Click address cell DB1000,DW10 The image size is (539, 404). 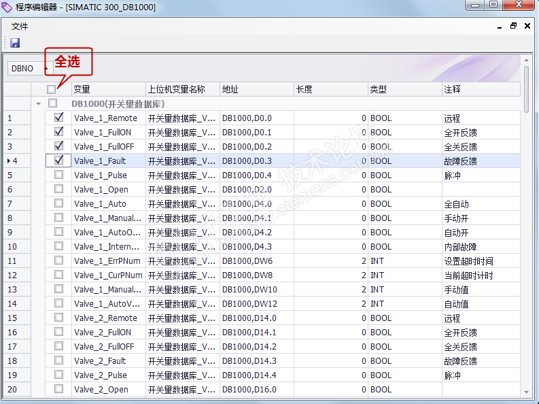[257, 289]
